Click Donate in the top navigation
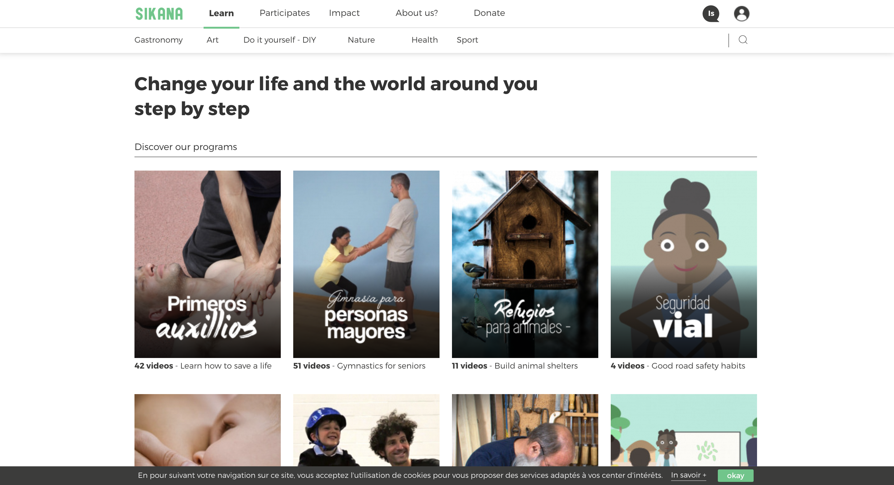 tap(489, 13)
